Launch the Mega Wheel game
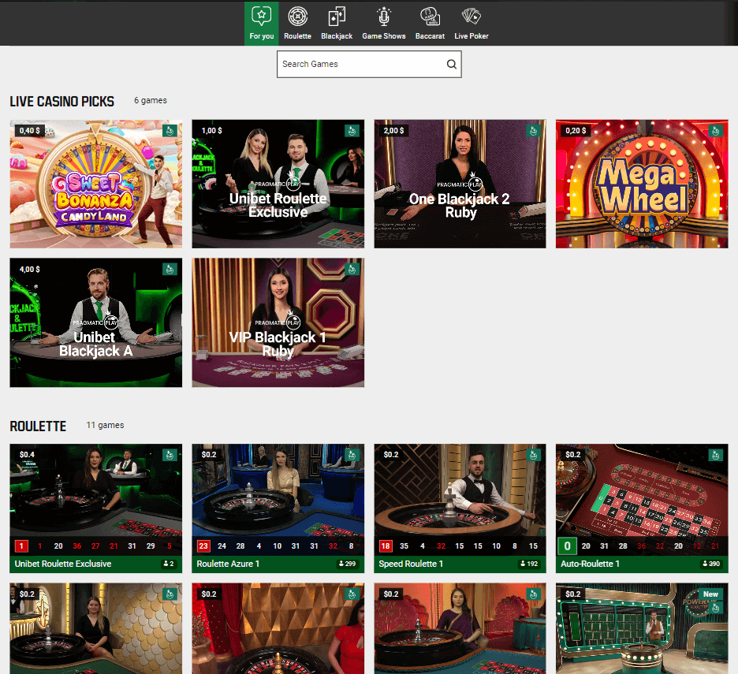The width and height of the screenshot is (738, 674). (642, 184)
